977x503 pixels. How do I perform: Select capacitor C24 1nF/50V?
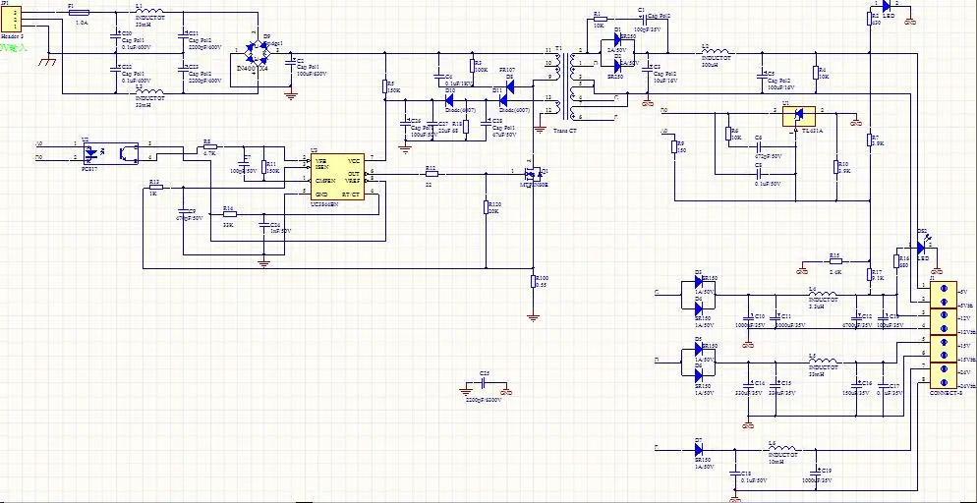[x=264, y=225]
